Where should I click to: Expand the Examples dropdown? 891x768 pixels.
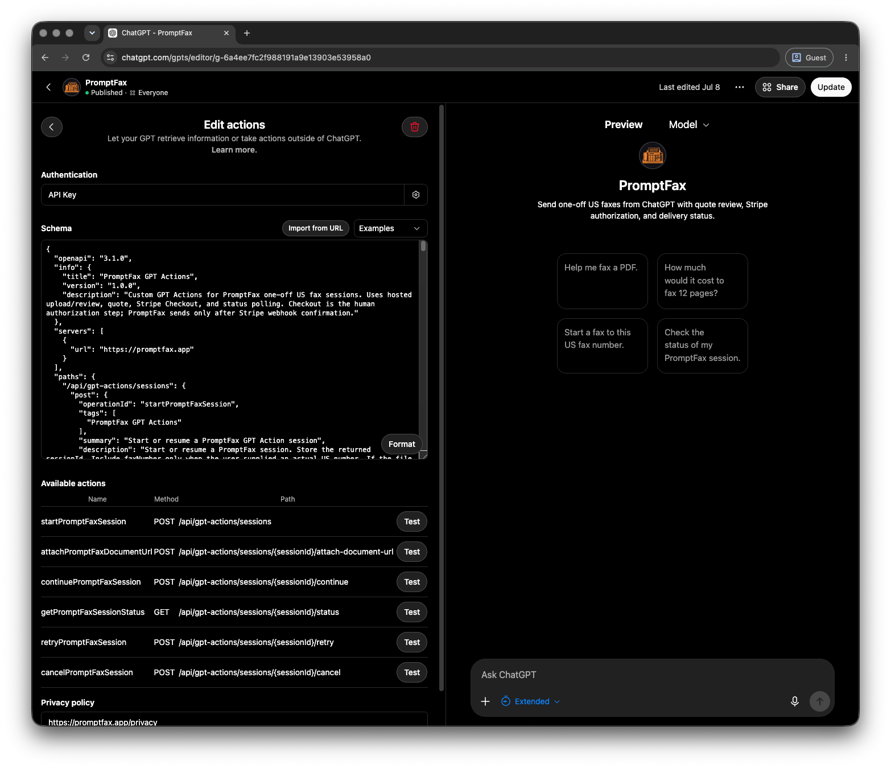[x=390, y=228]
